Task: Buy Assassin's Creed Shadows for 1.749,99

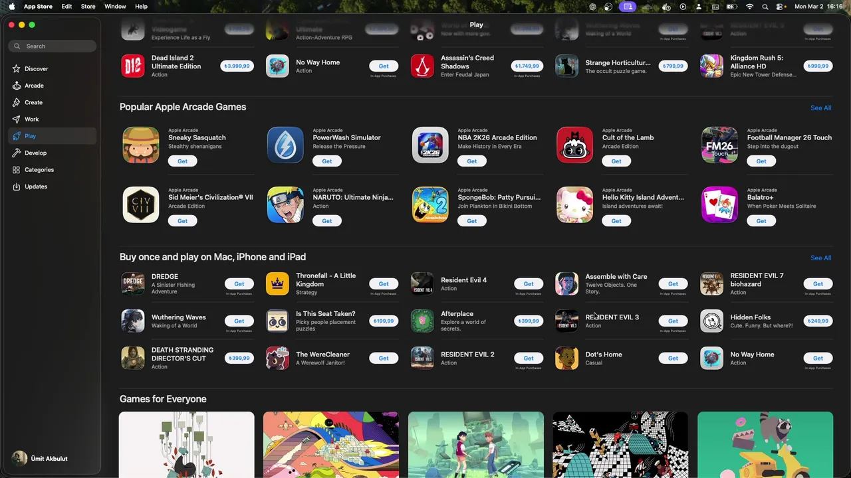Action: click(x=527, y=66)
